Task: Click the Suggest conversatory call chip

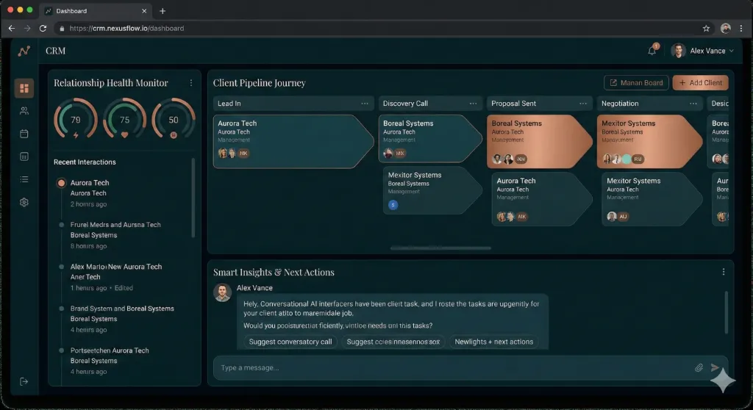Action: (290, 342)
